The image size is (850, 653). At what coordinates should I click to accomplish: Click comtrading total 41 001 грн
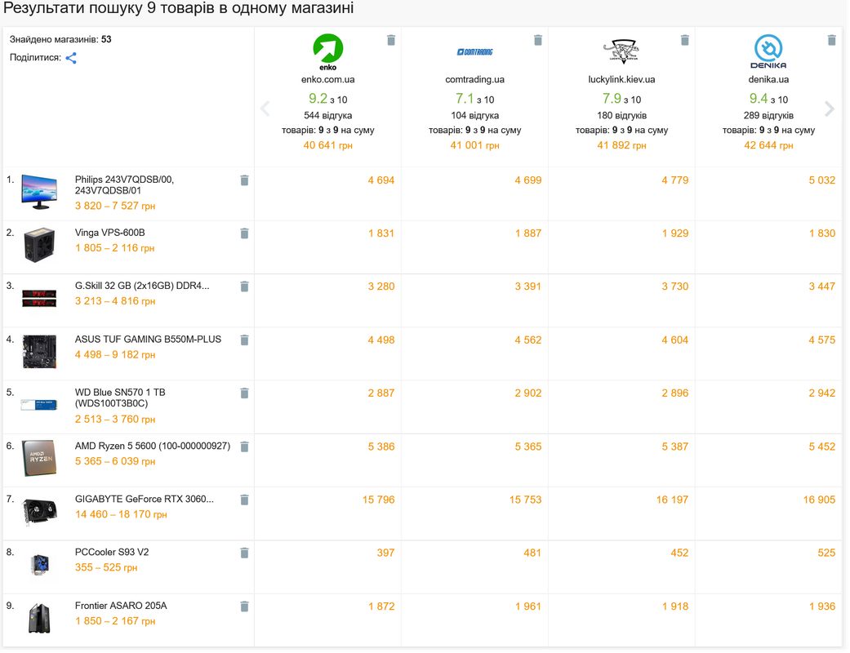tap(475, 146)
